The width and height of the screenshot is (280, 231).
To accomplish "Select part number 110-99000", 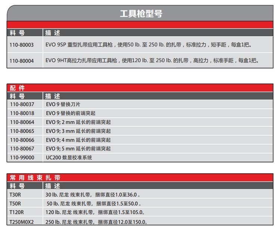I will coord(22,157).
